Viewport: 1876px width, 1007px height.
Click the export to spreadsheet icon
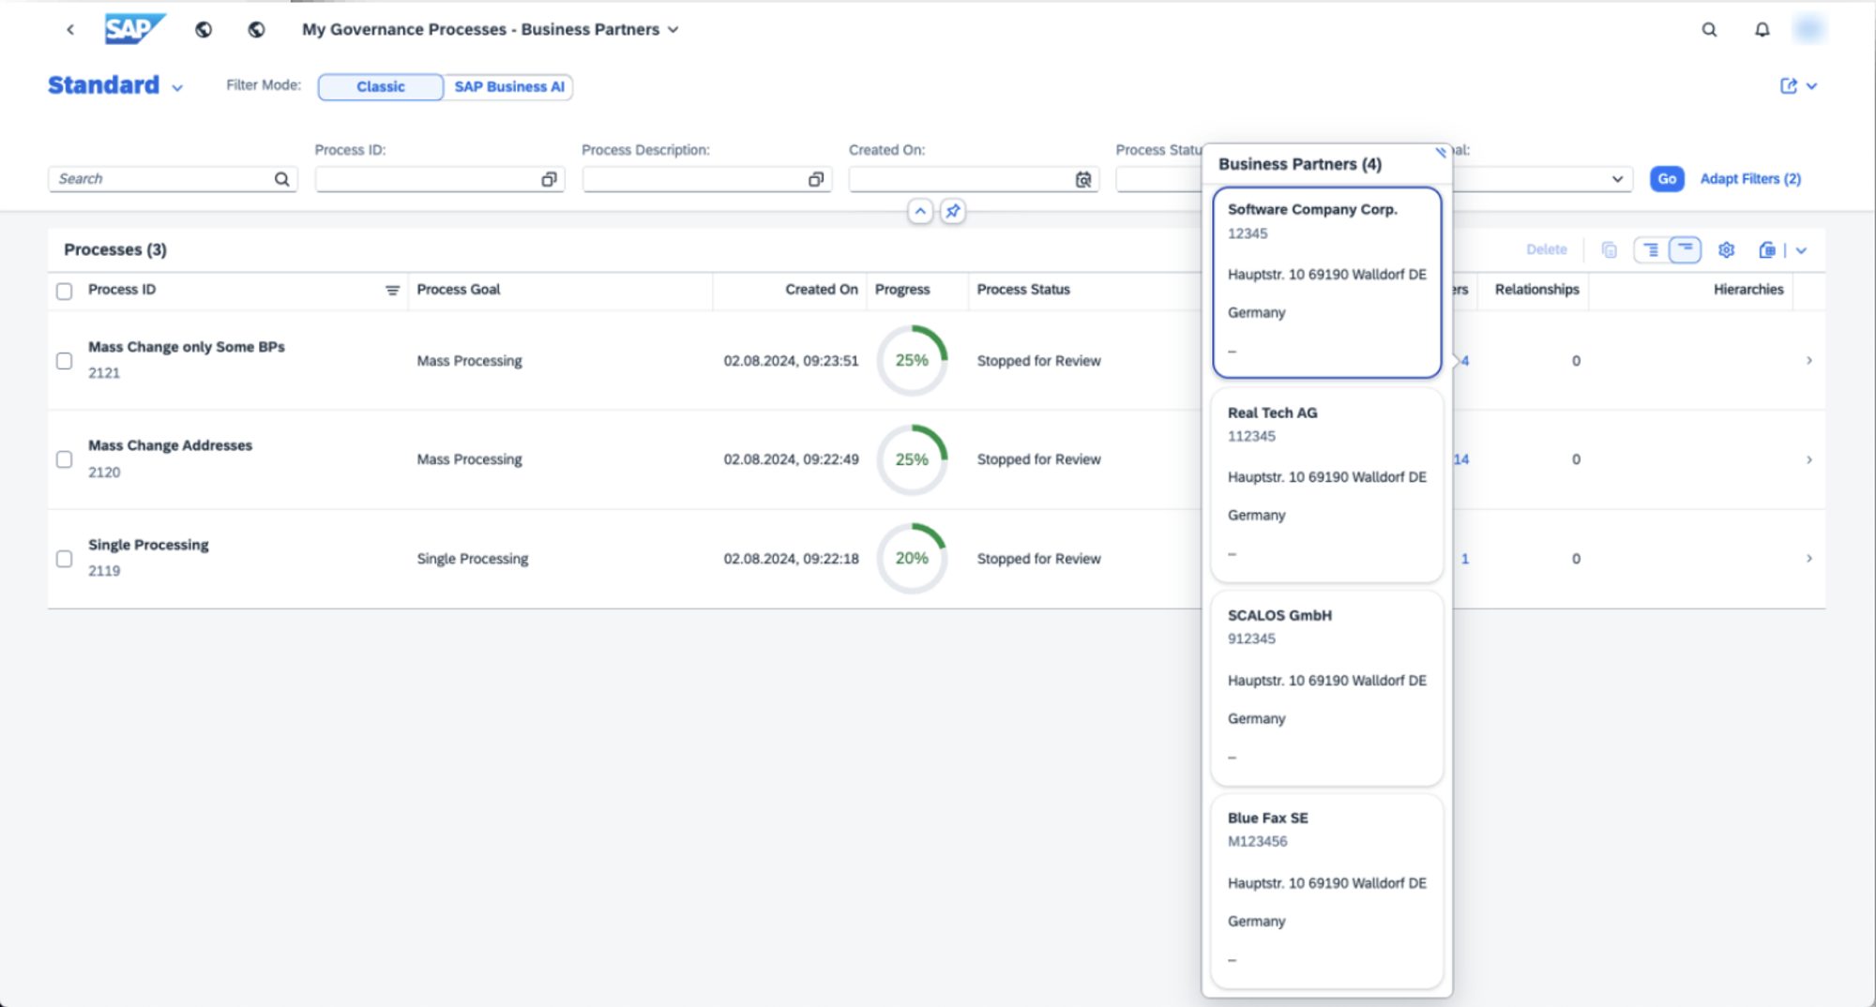point(1767,249)
